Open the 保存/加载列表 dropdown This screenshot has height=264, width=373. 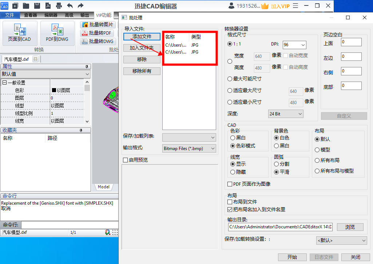(189, 137)
